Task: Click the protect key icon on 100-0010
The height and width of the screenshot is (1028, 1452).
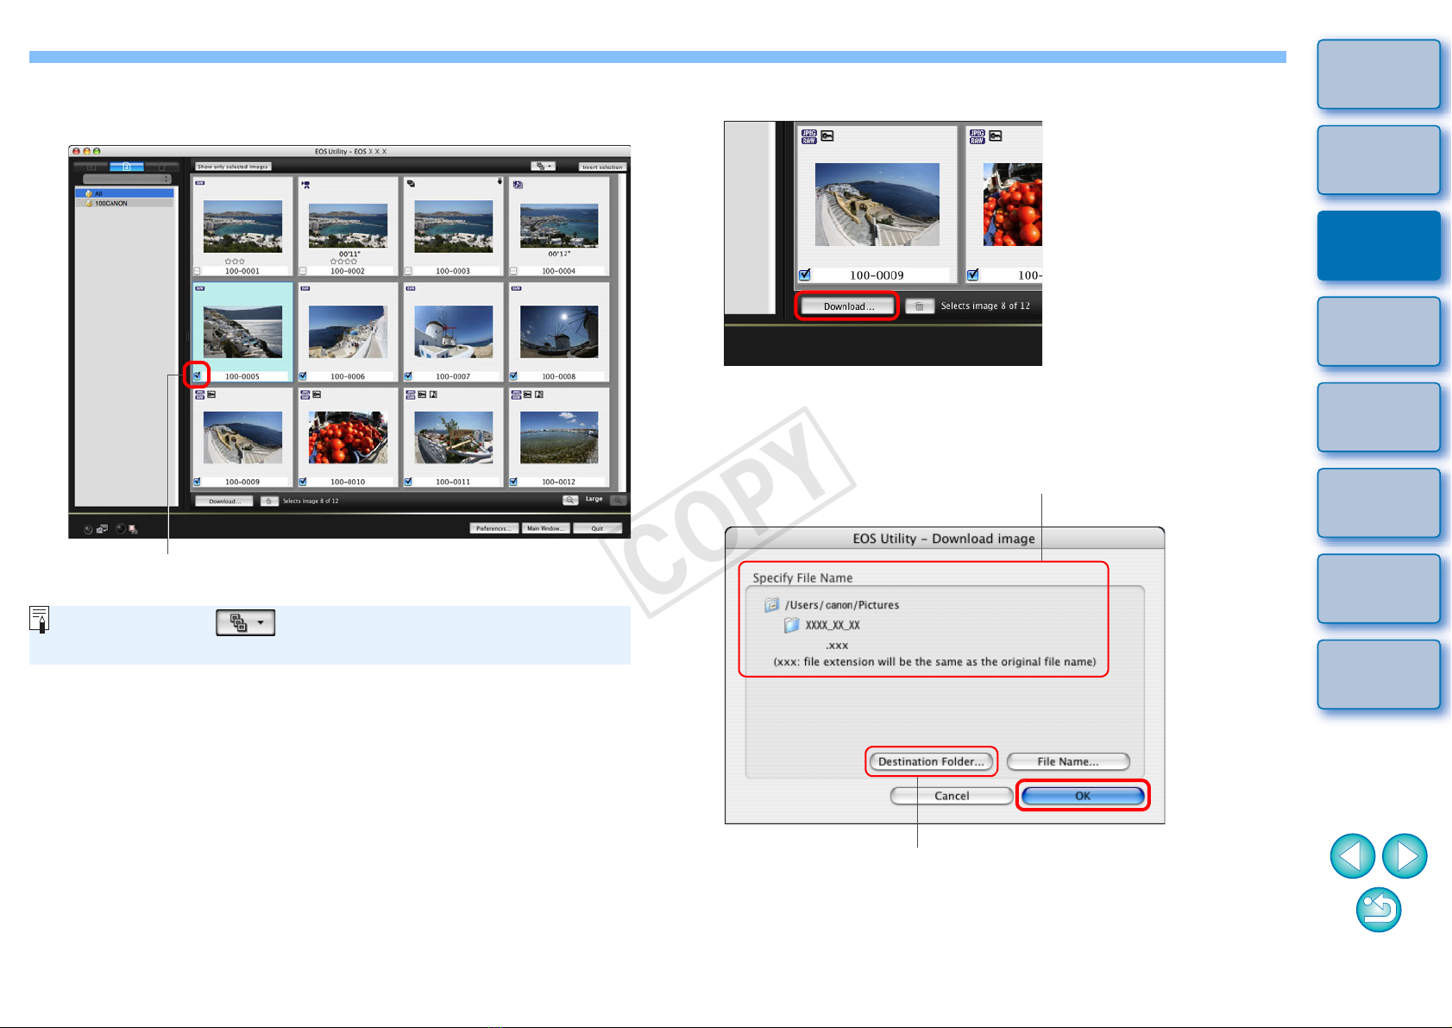Action: pyautogui.click(x=317, y=394)
